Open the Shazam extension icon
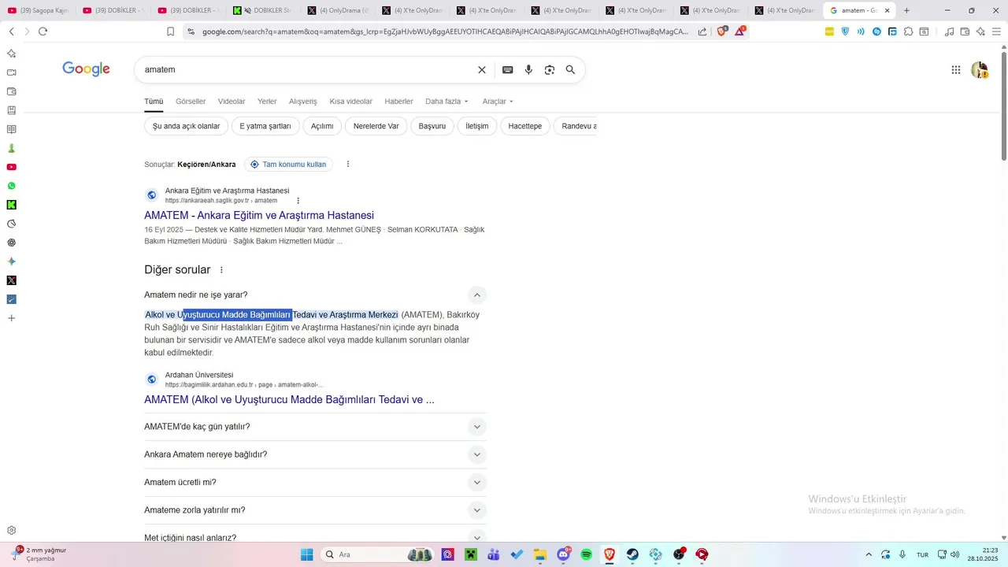This screenshot has height=567, width=1008. (x=876, y=31)
